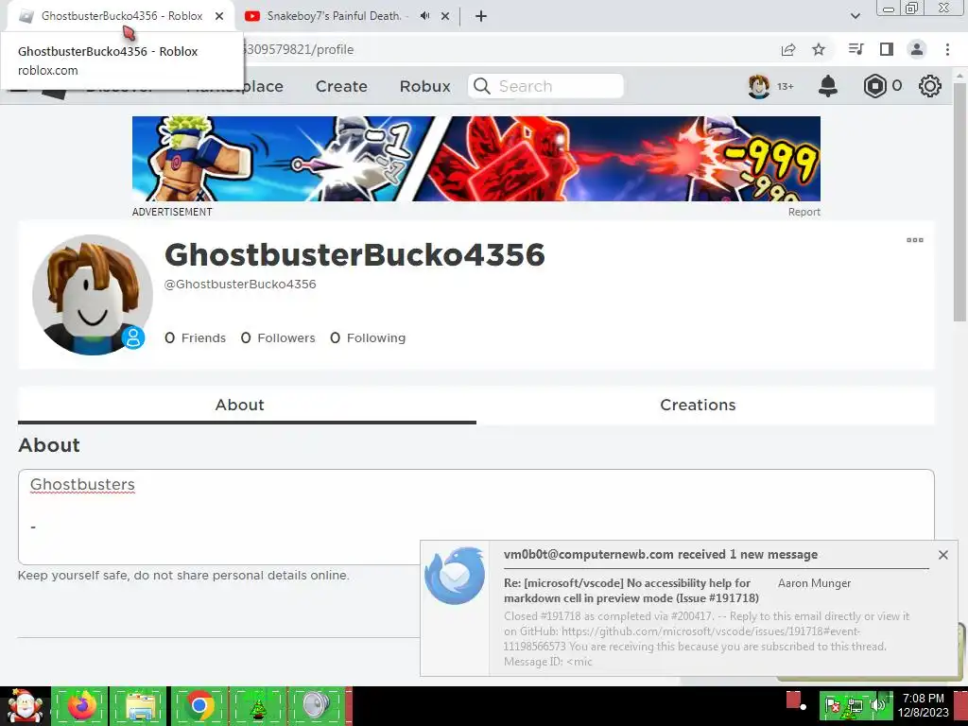Bookmark this page with the star icon
968x726 pixels.
coord(819,49)
